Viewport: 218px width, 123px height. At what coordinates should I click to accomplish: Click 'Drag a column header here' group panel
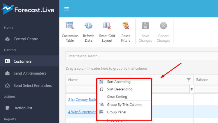tap(106, 68)
